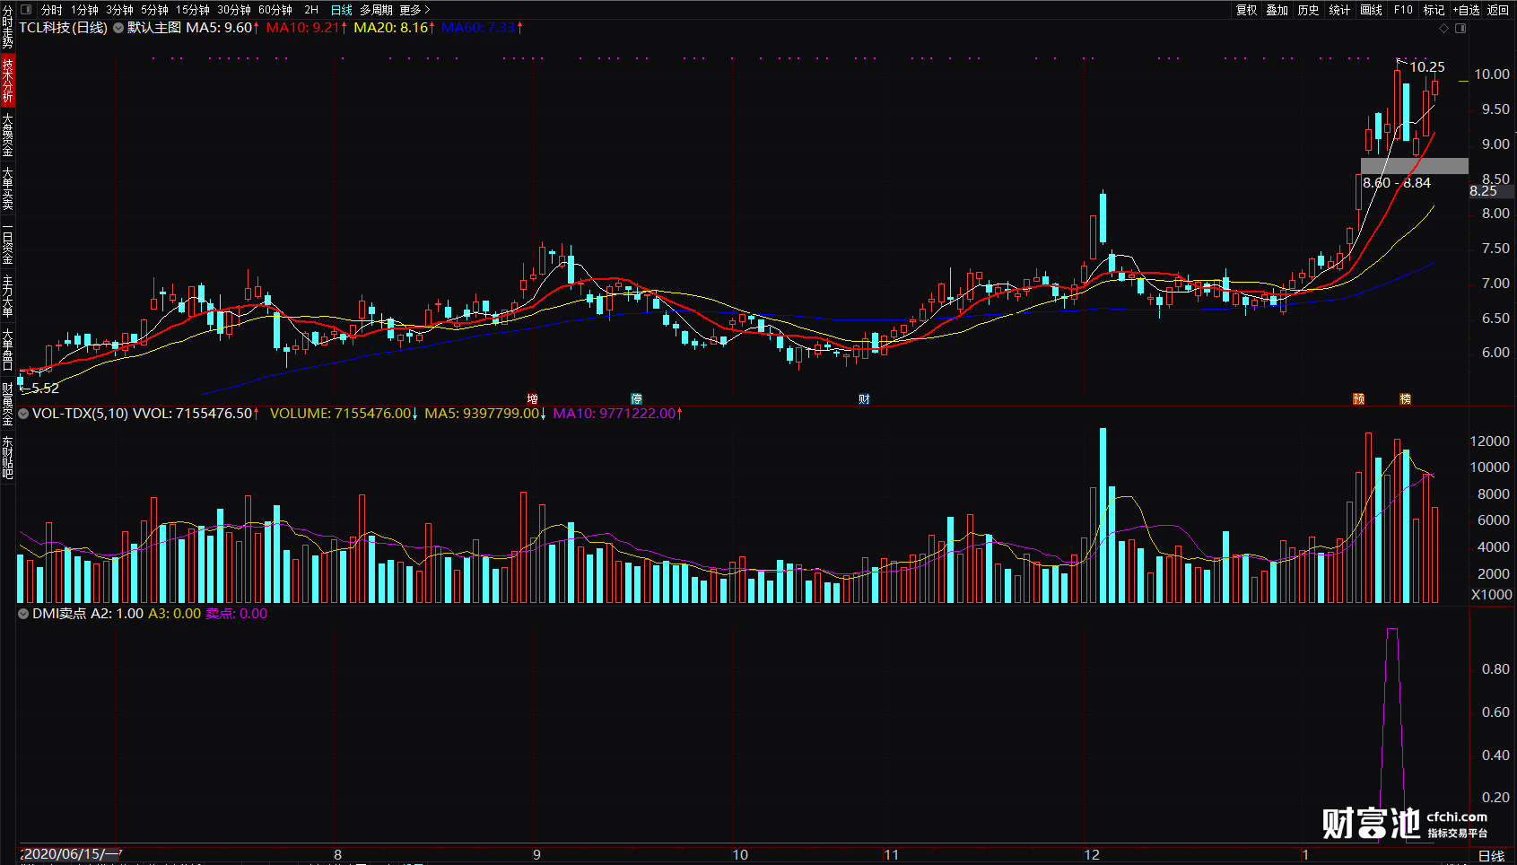1517x865 pixels.
Task: Select the 5分钟 period
Action: pyautogui.click(x=154, y=10)
